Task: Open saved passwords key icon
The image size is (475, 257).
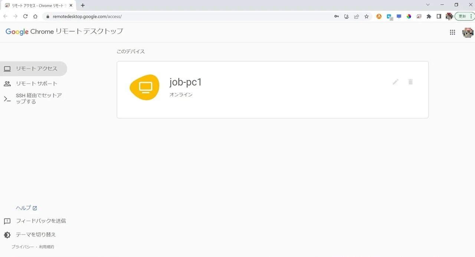Action: pyautogui.click(x=337, y=16)
